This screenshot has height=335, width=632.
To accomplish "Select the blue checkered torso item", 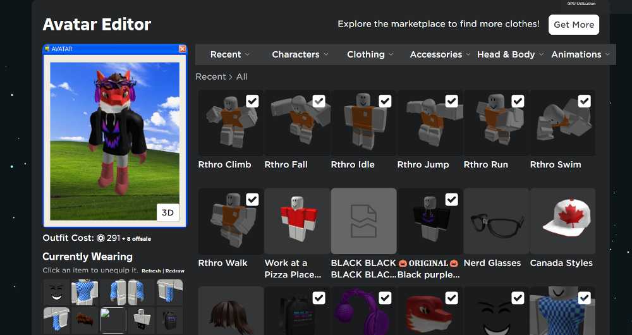I will tap(562, 311).
